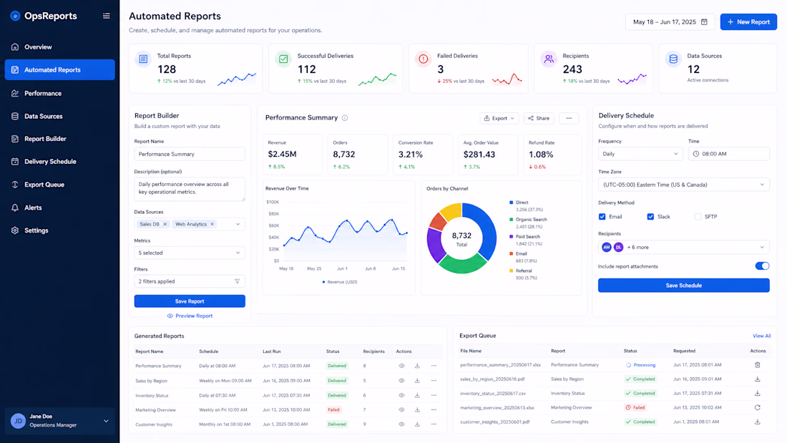Click the Share button
This screenshot has width=787, height=443.
539,119
